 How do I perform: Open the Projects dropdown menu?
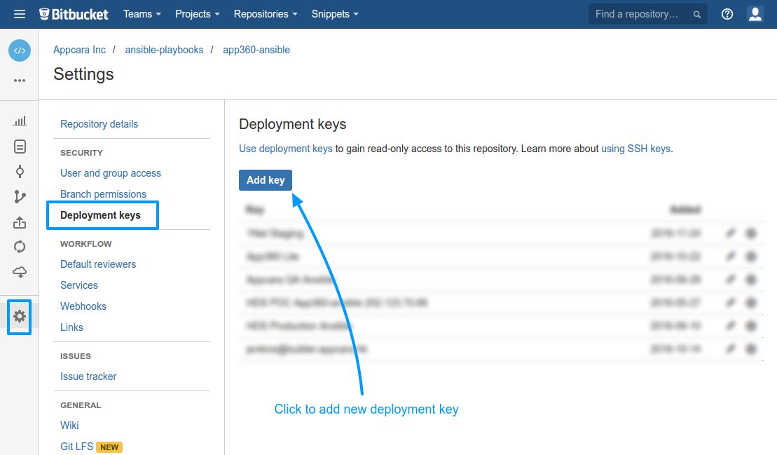(x=197, y=14)
